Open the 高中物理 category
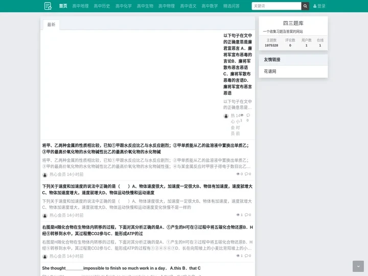The image size is (368, 276). point(167,6)
